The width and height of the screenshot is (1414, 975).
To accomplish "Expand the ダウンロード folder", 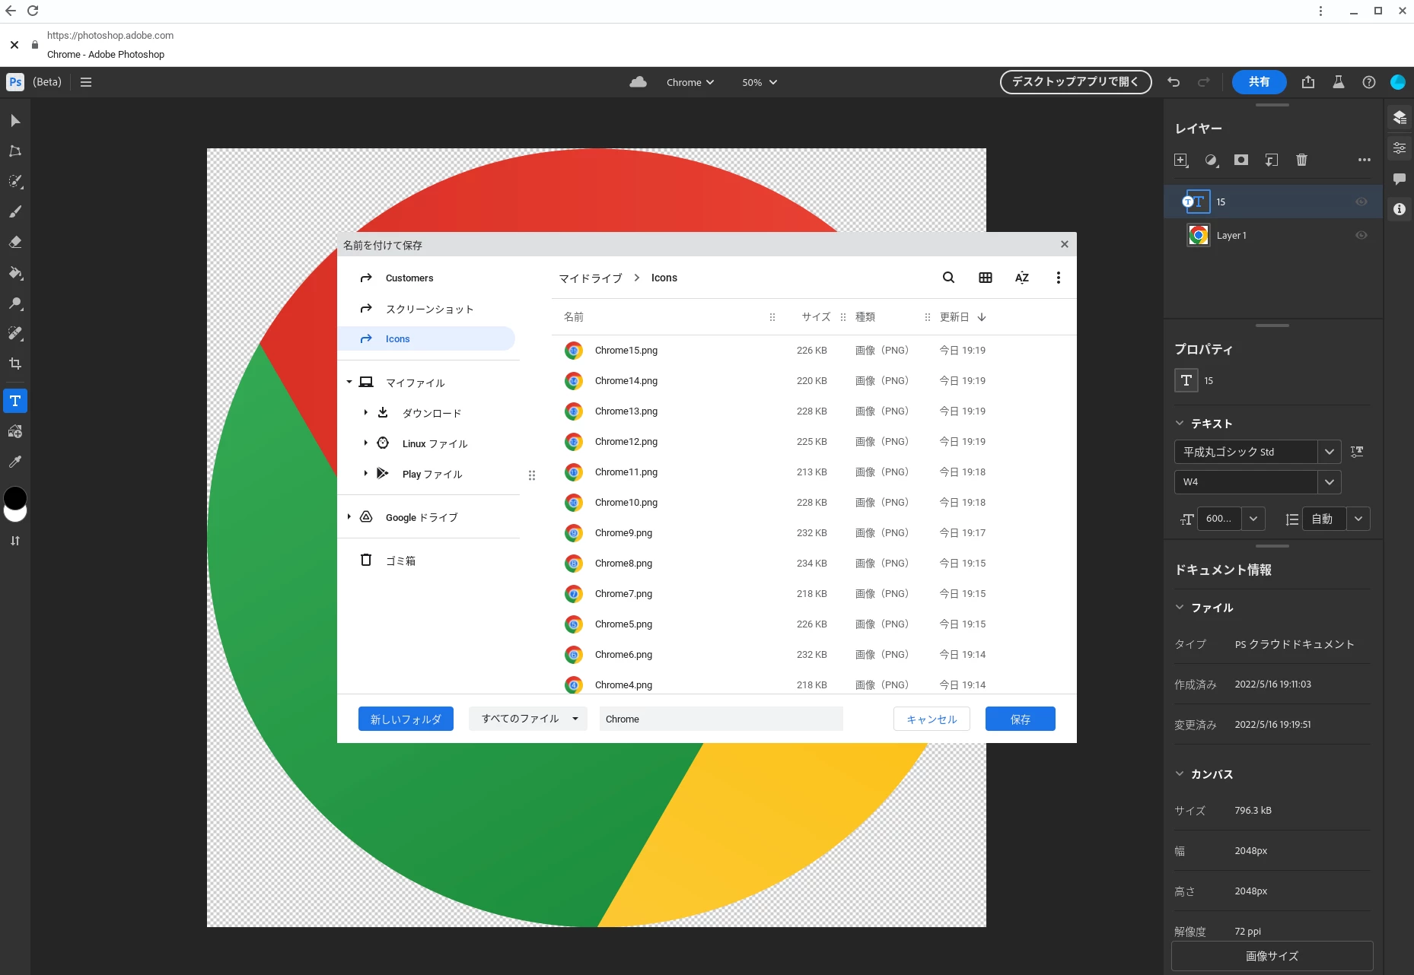I will (366, 412).
